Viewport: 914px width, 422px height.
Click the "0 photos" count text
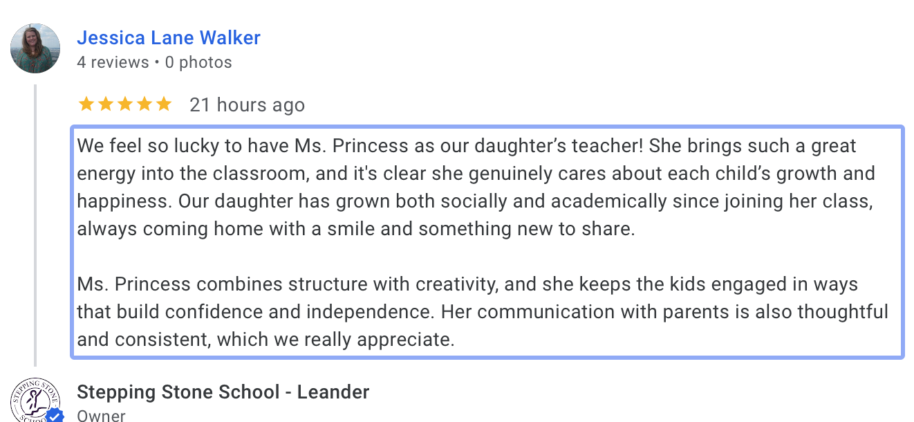(198, 62)
